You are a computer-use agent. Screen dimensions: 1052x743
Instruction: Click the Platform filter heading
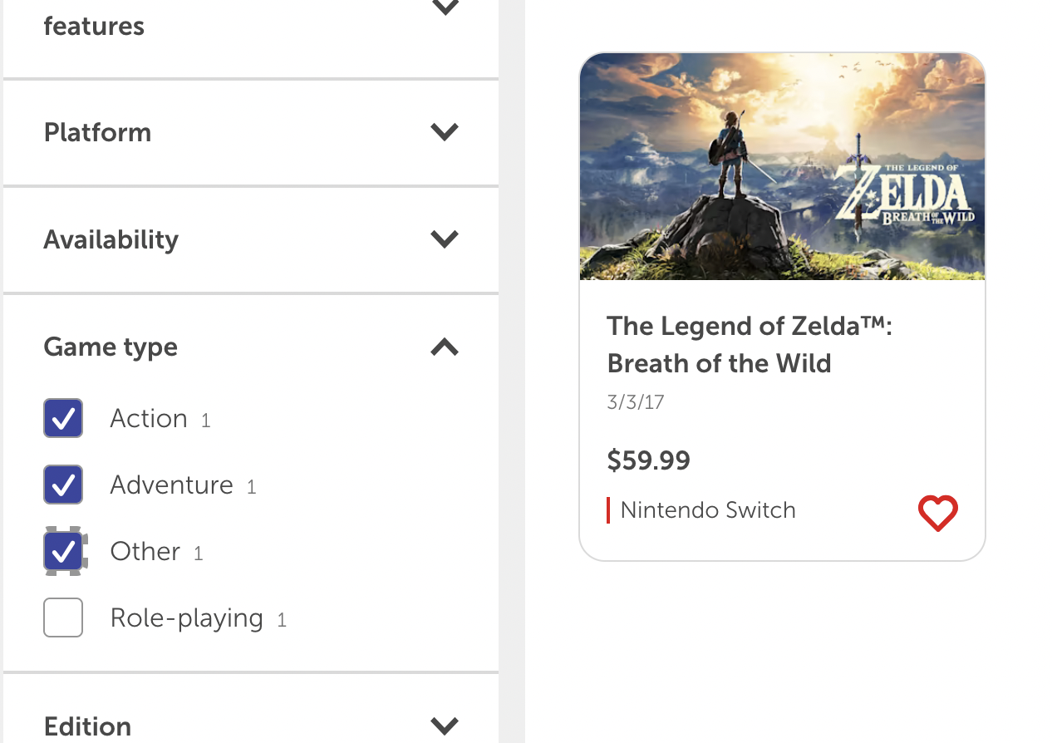tap(97, 132)
